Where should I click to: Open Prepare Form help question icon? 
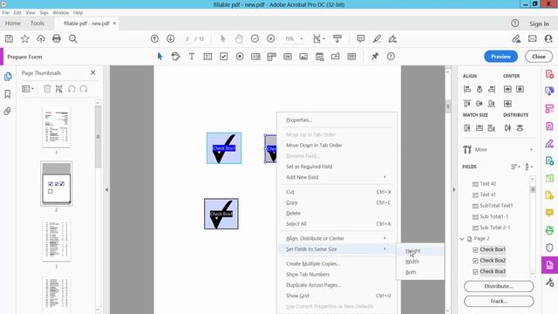coord(391,56)
